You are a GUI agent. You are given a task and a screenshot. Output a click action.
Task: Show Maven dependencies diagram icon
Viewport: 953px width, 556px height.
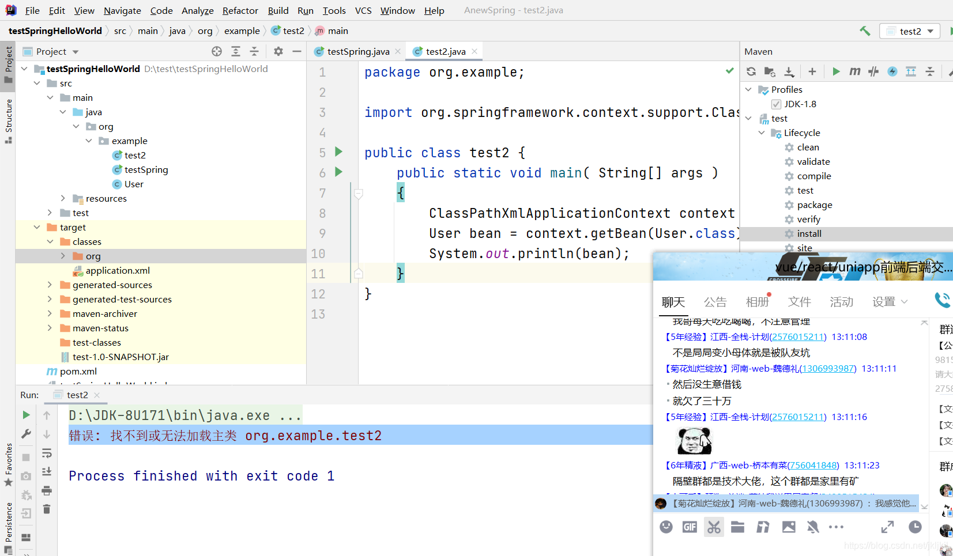coord(911,71)
